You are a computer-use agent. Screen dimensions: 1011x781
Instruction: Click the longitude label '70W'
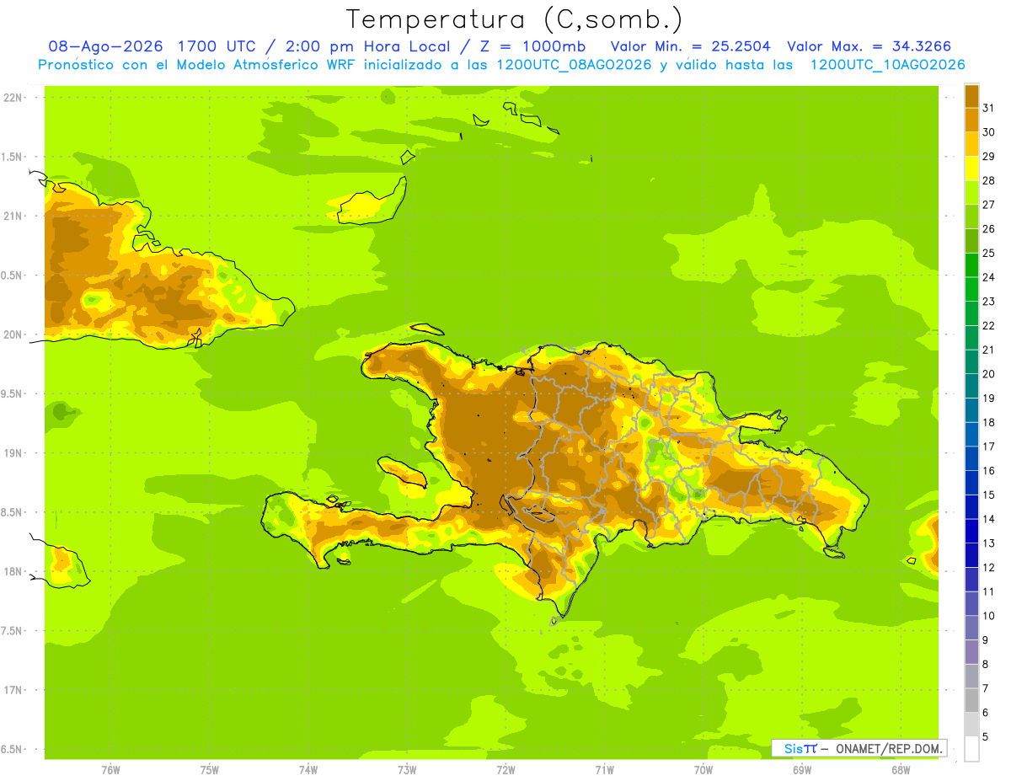point(703,770)
